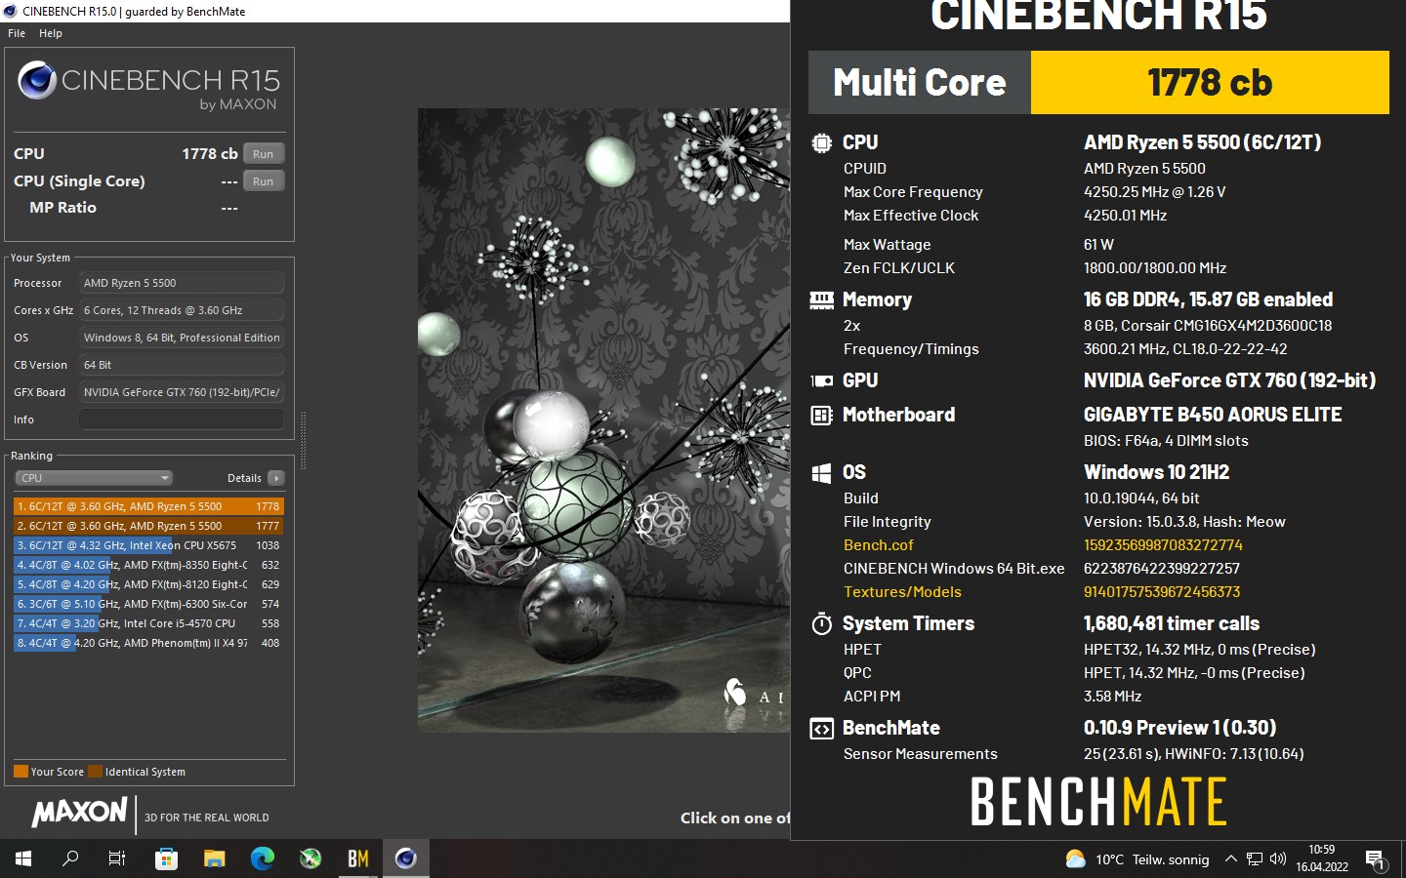Image resolution: width=1406 pixels, height=878 pixels.
Task: Open Task View on the taskbar
Action: 117,858
